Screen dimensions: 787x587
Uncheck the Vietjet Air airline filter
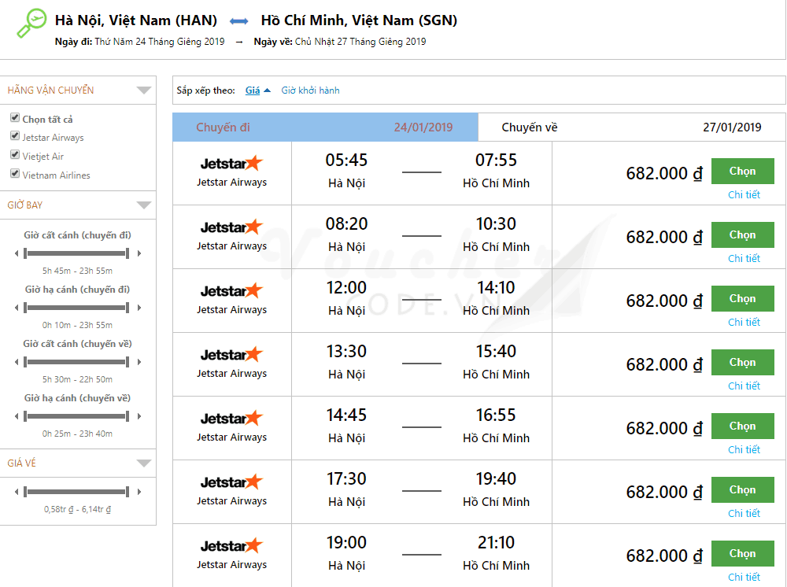(x=15, y=155)
